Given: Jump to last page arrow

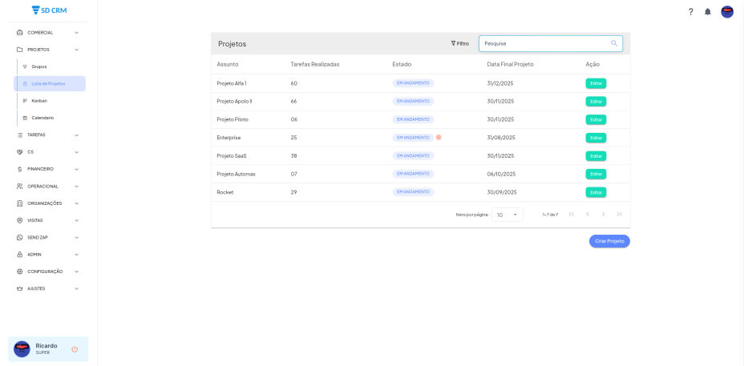Looking at the screenshot, I should point(619,215).
